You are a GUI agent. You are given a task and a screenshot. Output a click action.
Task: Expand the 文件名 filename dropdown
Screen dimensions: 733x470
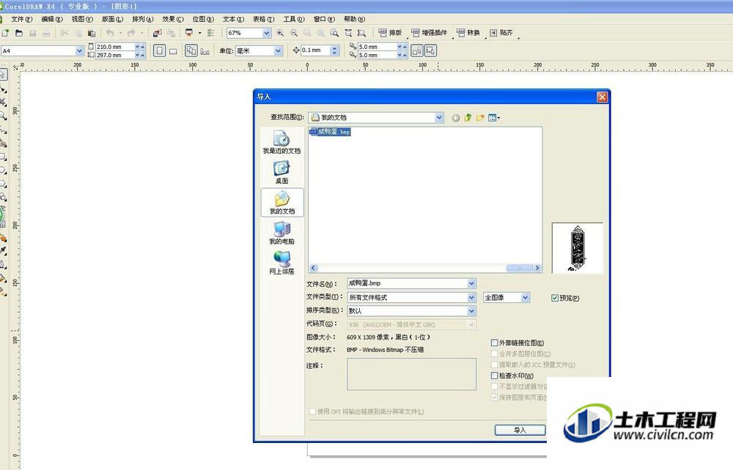click(x=471, y=283)
